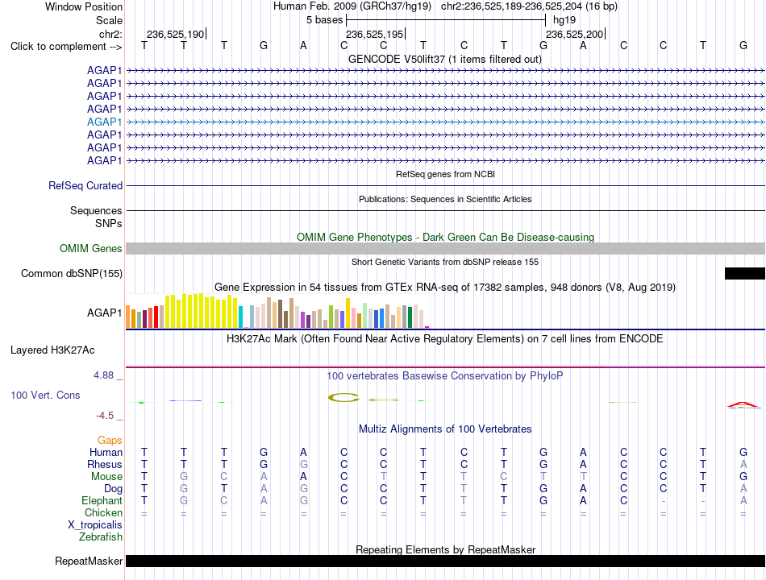This screenshot has width=766, height=580.
Task: Click the large C PhyloP conservation logo
Action: (x=343, y=398)
